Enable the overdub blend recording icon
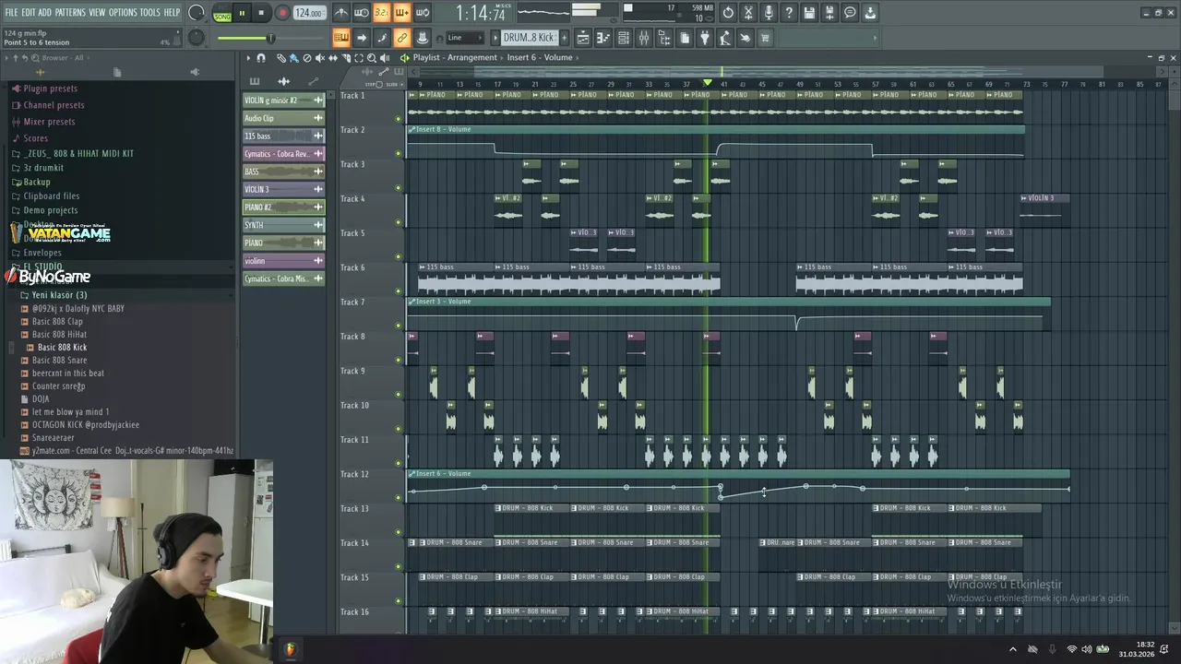This screenshot has height=664, width=1181. click(402, 13)
